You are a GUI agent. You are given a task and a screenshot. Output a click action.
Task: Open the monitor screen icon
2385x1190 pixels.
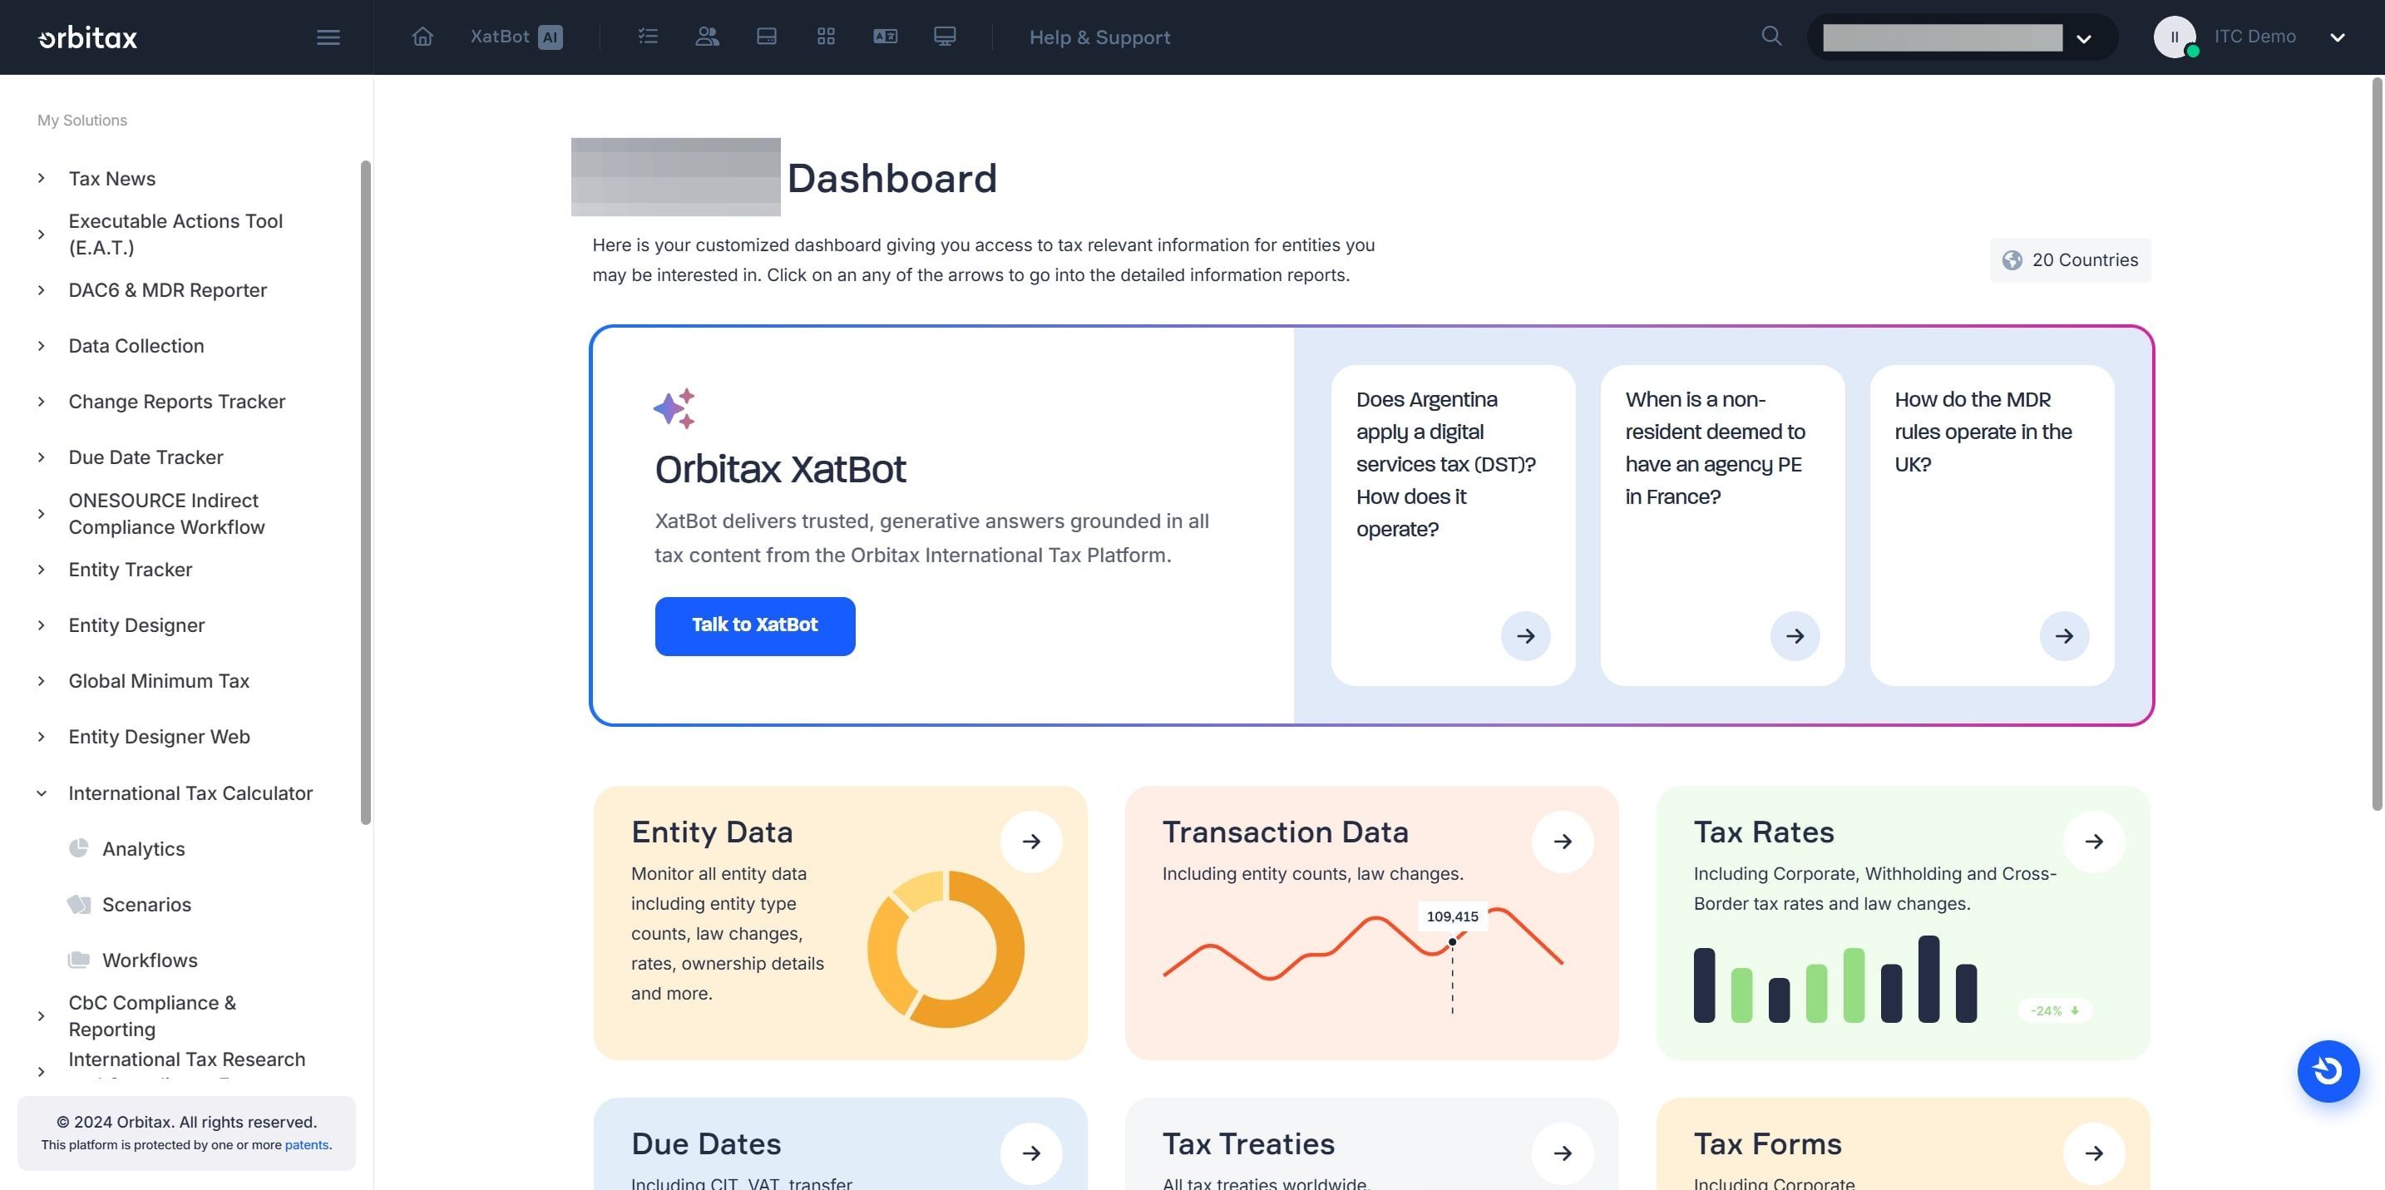[x=945, y=36]
